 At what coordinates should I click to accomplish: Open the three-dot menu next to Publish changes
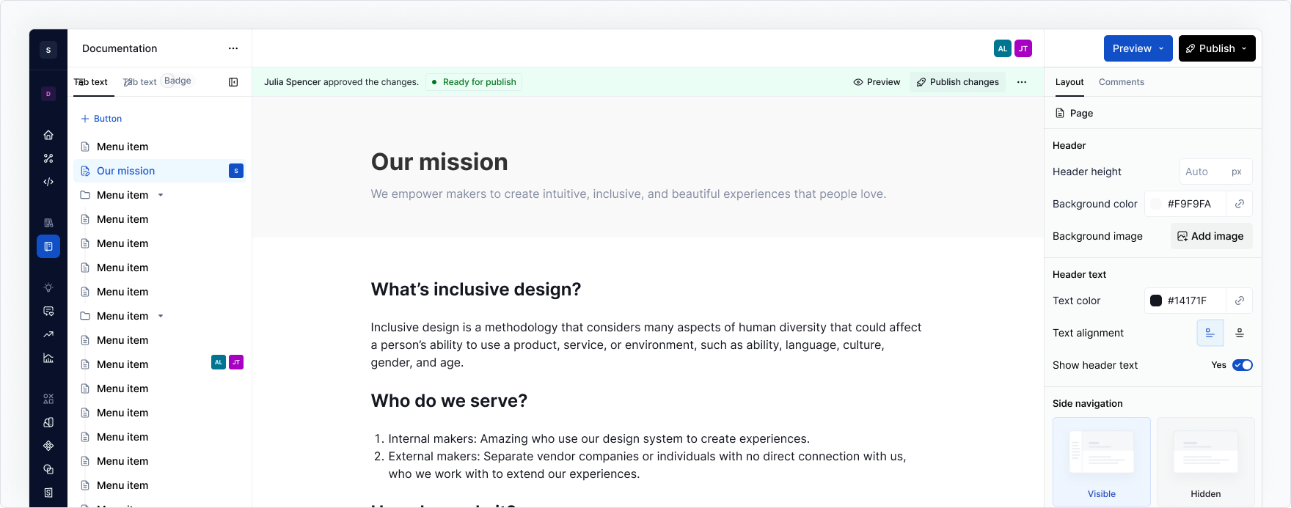coord(1022,82)
